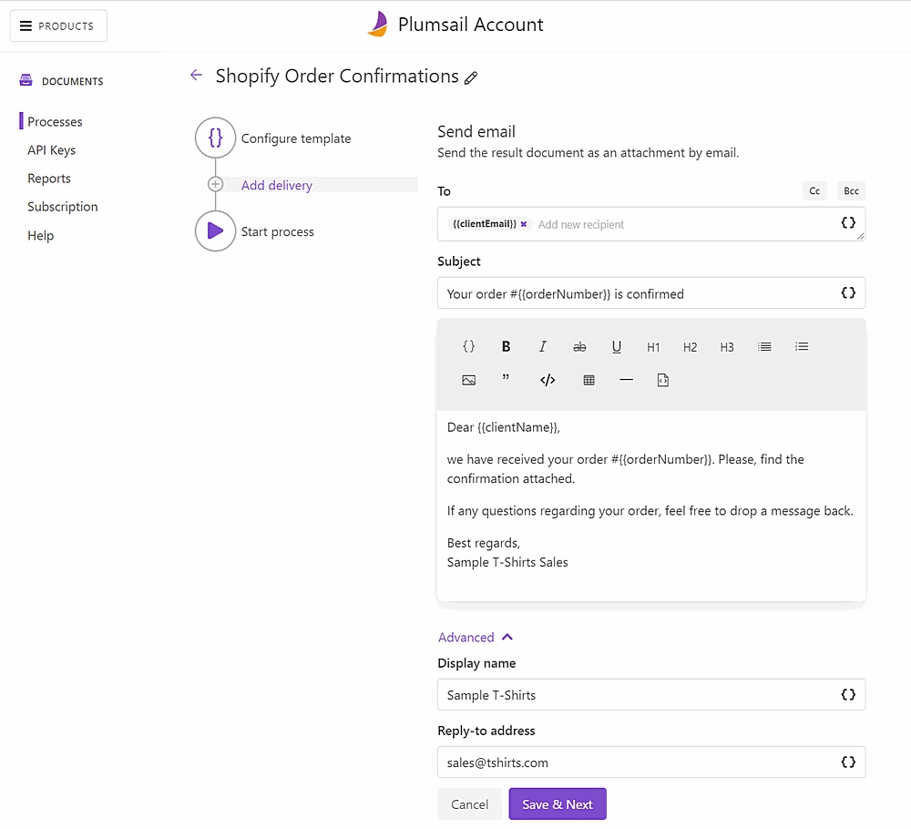Click the plus circle beside Add delivery

click(x=215, y=185)
